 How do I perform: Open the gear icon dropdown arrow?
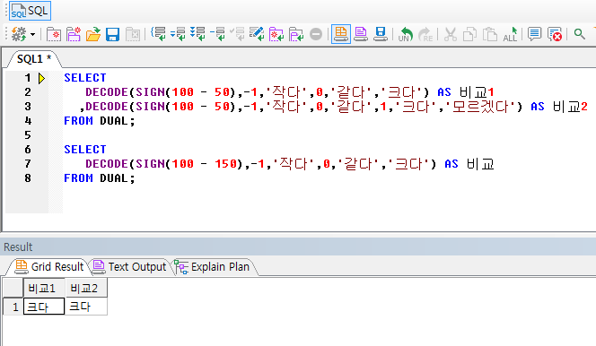pyautogui.click(x=32, y=35)
